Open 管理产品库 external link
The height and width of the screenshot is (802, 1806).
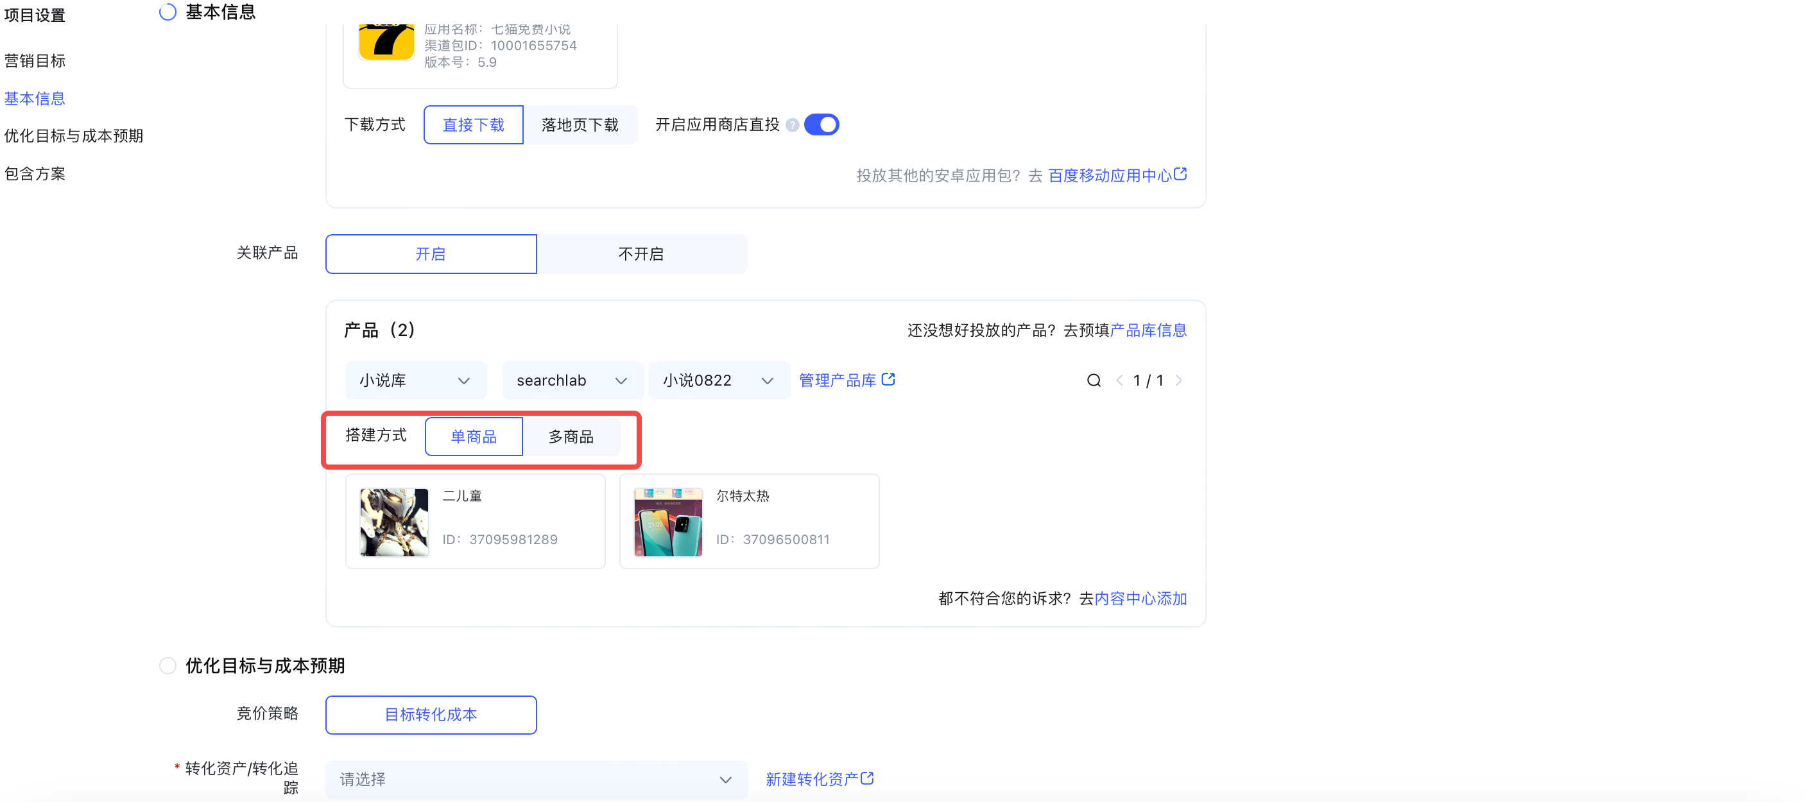pyautogui.click(x=847, y=380)
